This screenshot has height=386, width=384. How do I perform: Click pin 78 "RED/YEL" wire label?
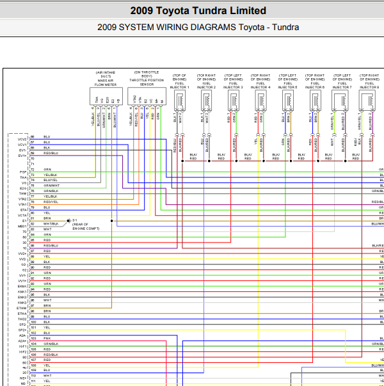point(51,202)
